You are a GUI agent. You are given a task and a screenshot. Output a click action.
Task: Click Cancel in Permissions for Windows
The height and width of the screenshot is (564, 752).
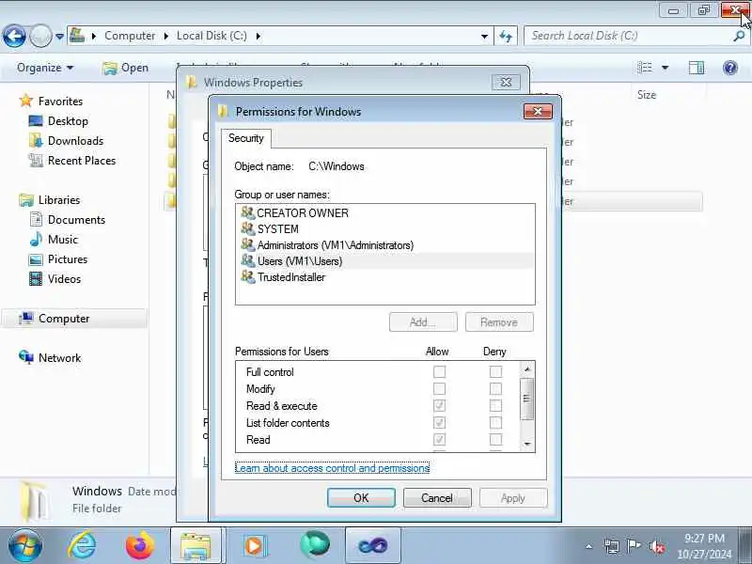click(437, 498)
